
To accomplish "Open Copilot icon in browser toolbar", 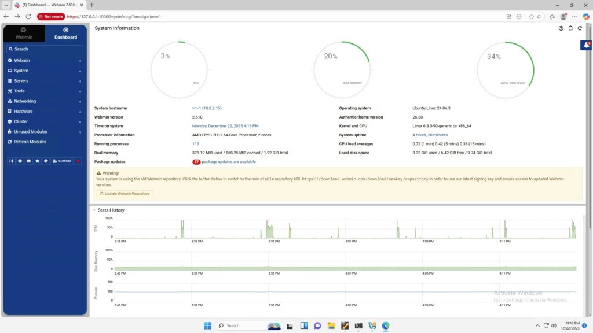I will click(x=586, y=17).
